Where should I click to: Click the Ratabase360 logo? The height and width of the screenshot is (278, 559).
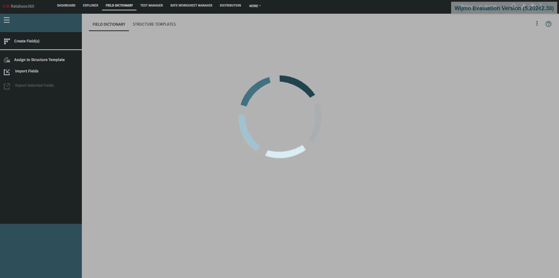[18, 6]
